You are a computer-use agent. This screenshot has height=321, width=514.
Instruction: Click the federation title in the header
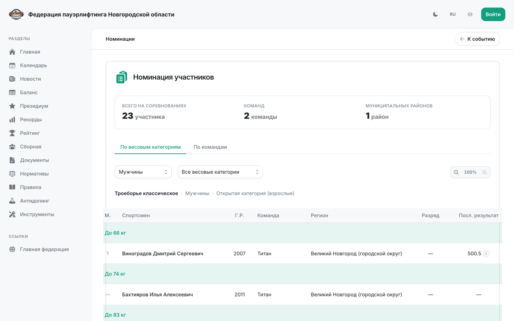pos(101,14)
